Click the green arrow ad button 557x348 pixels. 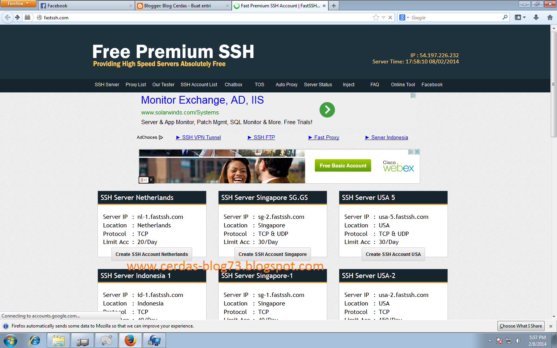(327, 110)
